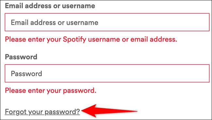Viewport: 212px width, 120px height.
Task: Click the word "Spotify" in the error
Action: point(74,40)
